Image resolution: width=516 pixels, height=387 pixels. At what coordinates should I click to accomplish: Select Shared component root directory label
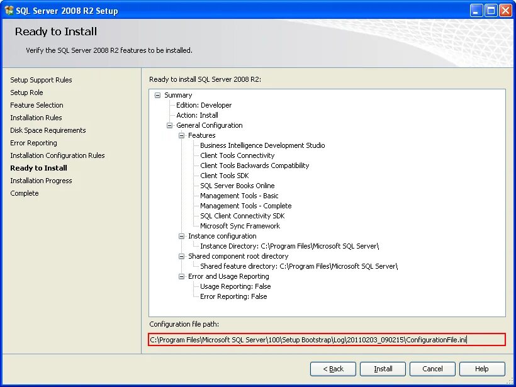(x=238, y=256)
